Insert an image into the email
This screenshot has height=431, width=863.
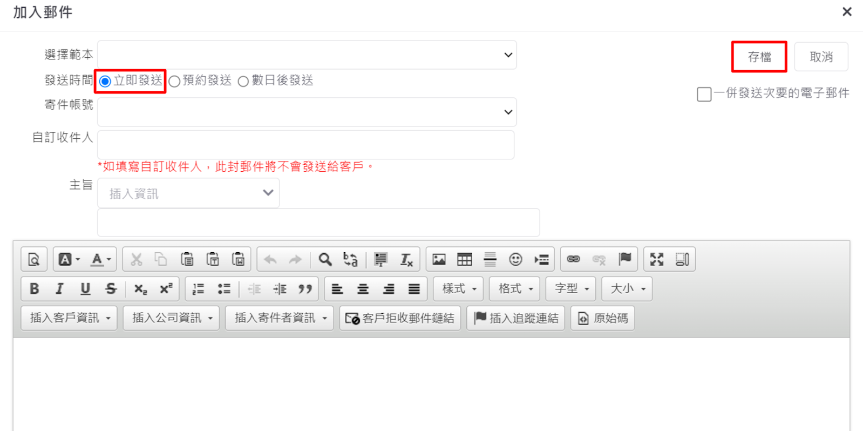(439, 260)
